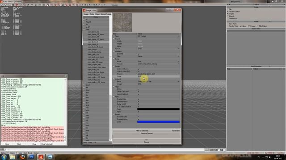
Task: Toggle Use As Bump (R2) checkbox
Action: tap(139, 72)
